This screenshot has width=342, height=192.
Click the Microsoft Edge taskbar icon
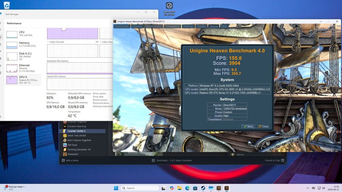click(187, 188)
